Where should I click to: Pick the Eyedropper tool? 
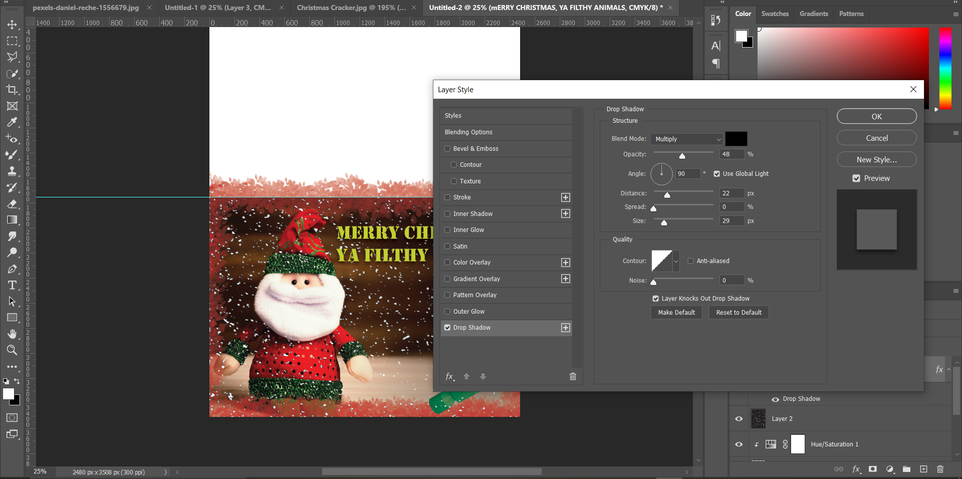[x=12, y=122]
